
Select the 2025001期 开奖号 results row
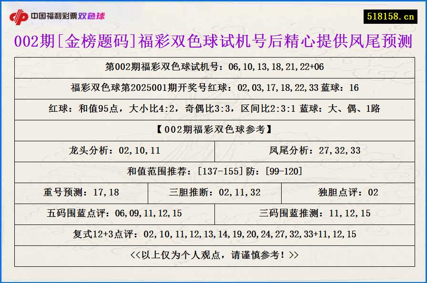pyautogui.click(x=213, y=88)
